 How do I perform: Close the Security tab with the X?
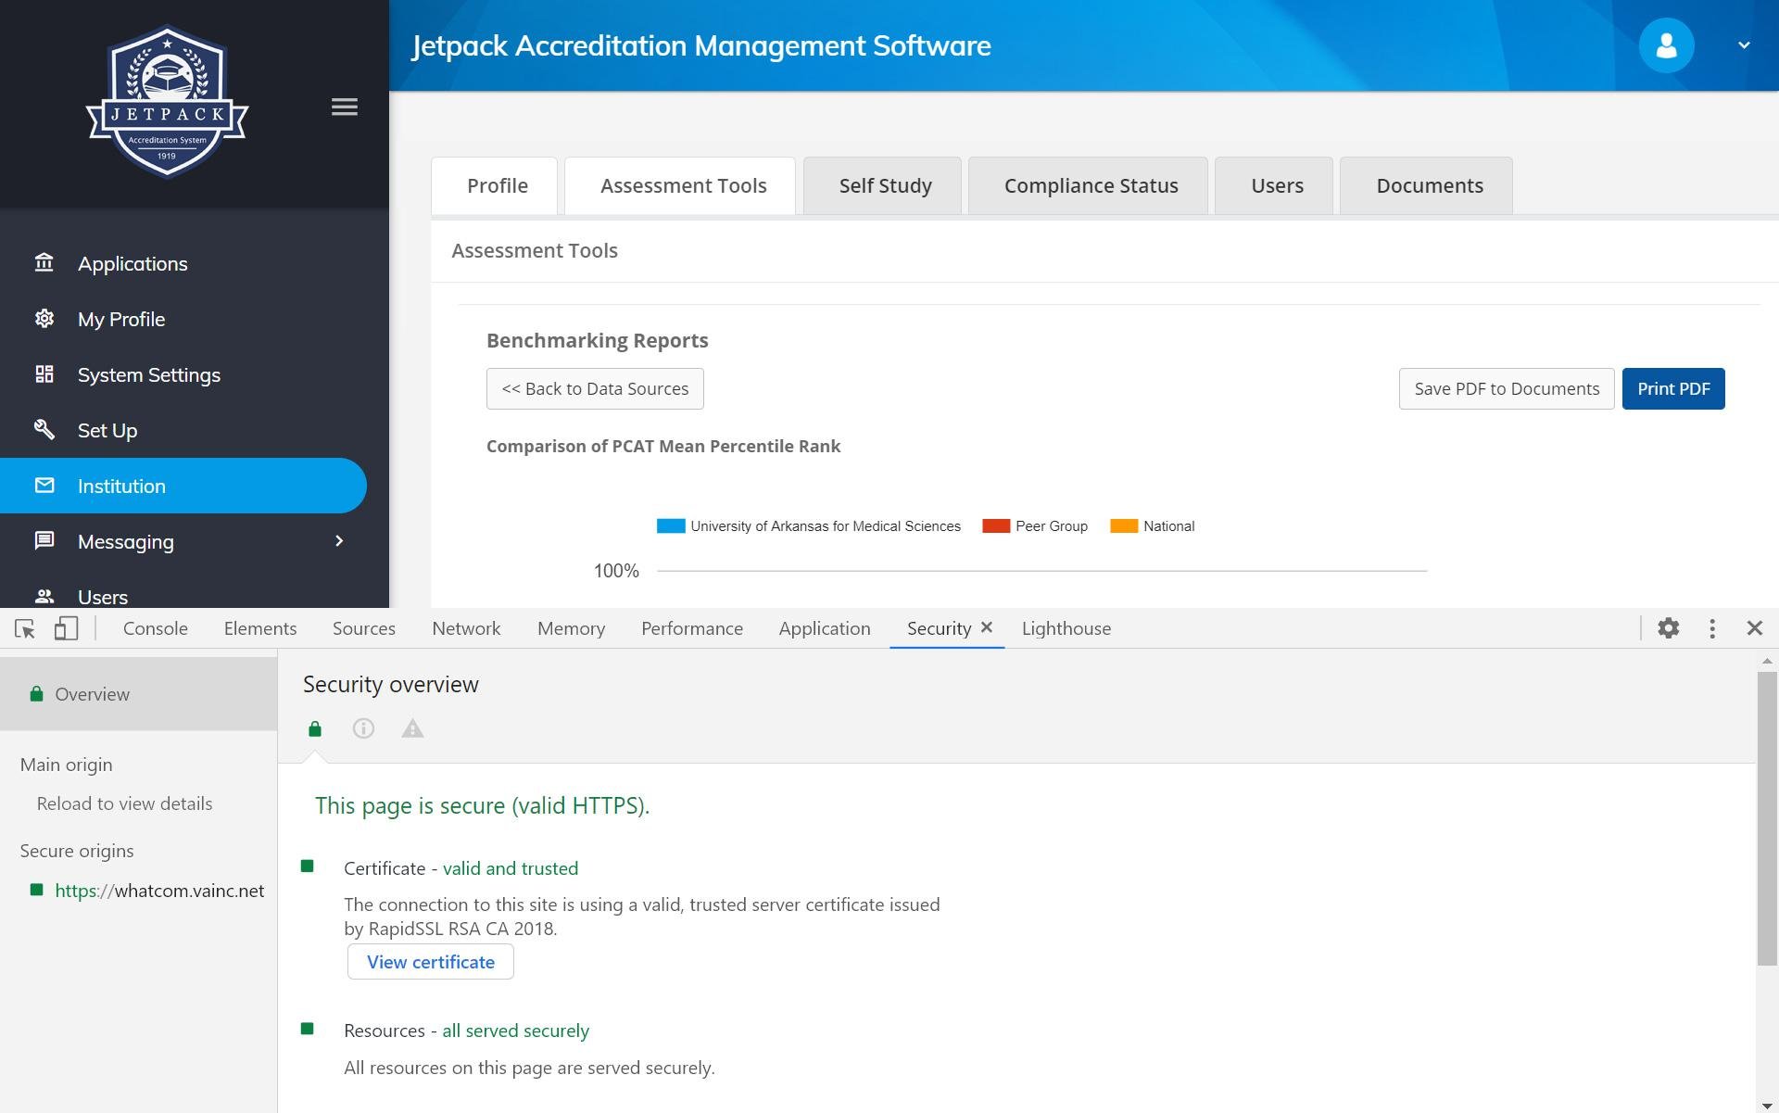[x=987, y=627]
